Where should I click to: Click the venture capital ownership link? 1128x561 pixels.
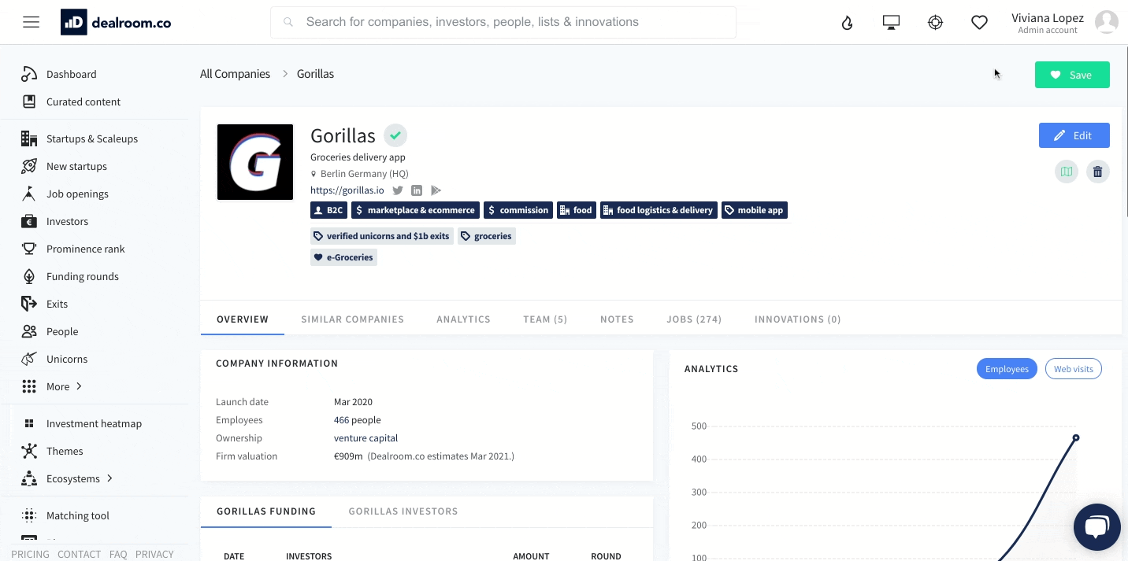coord(366,438)
